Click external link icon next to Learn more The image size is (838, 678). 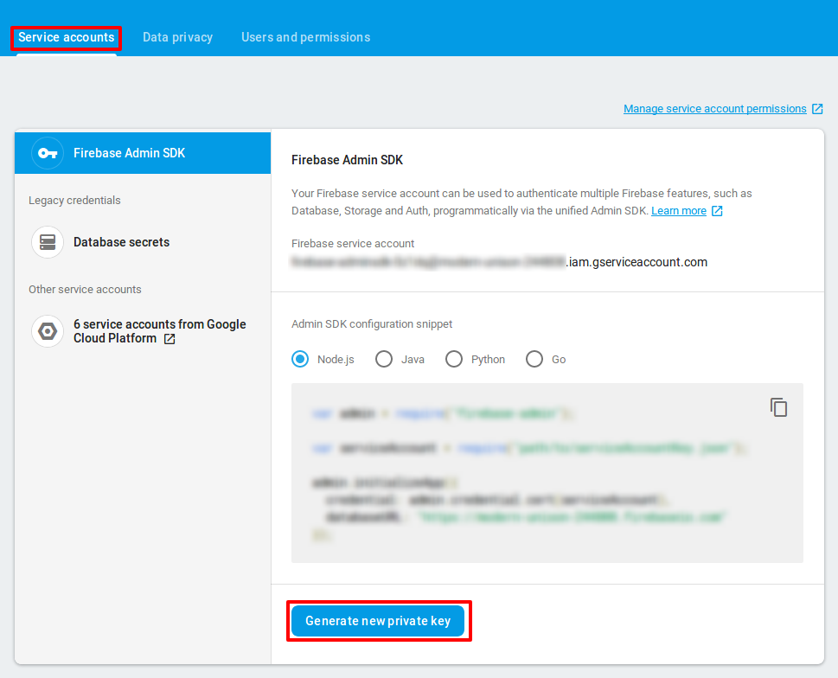pos(717,211)
